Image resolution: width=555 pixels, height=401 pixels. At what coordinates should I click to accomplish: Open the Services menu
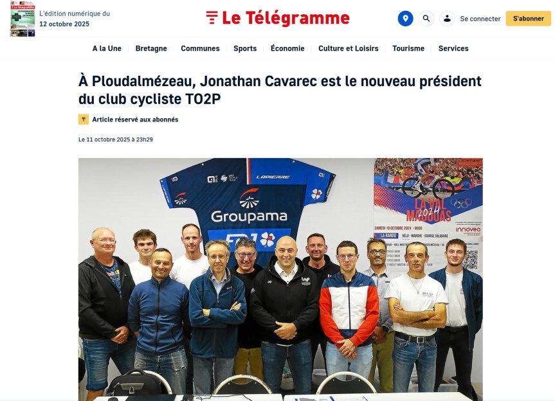(453, 48)
